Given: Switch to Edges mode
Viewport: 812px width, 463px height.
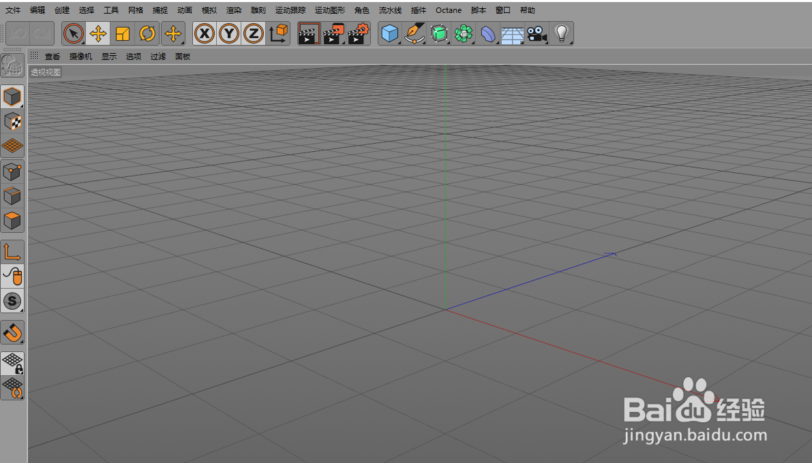Looking at the screenshot, I should (12, 196).
